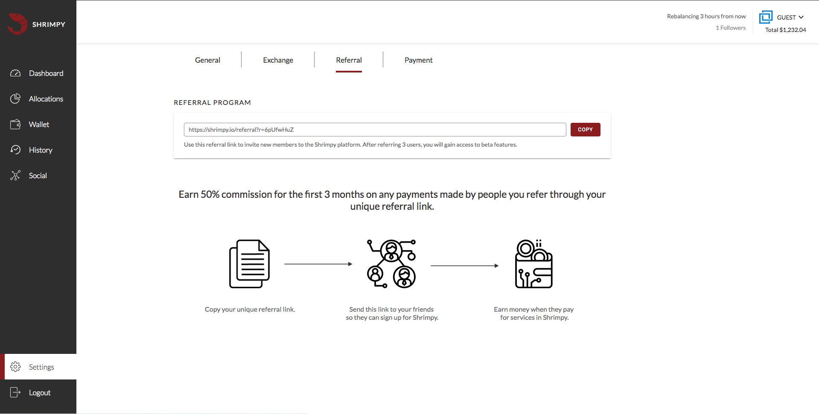This screenshot has height=414, width=819.
Task: Click the 'Earn 50% commission' headline text
Action: pyautogui.click(x=392, y=200)
